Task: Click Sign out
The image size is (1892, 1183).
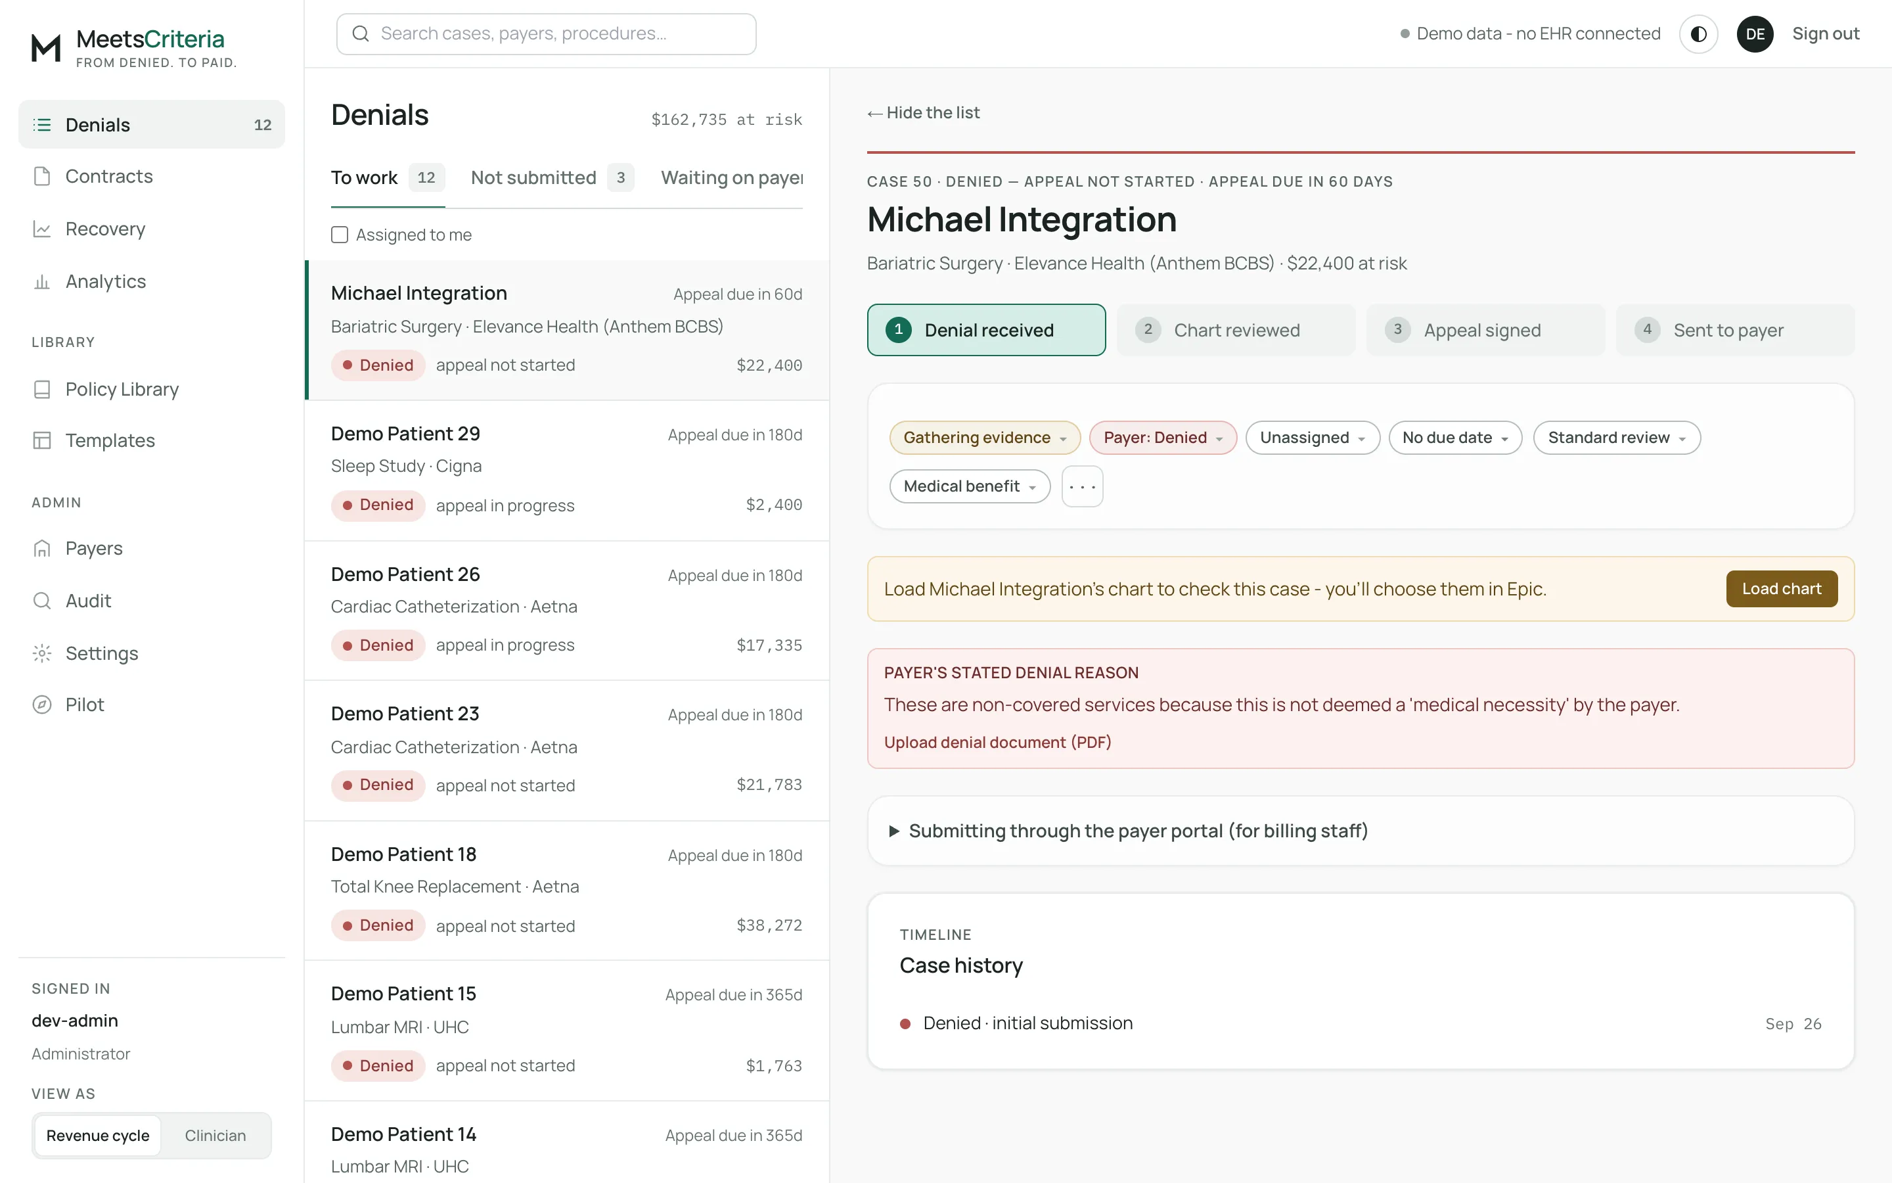Action: click(1826, 34)
